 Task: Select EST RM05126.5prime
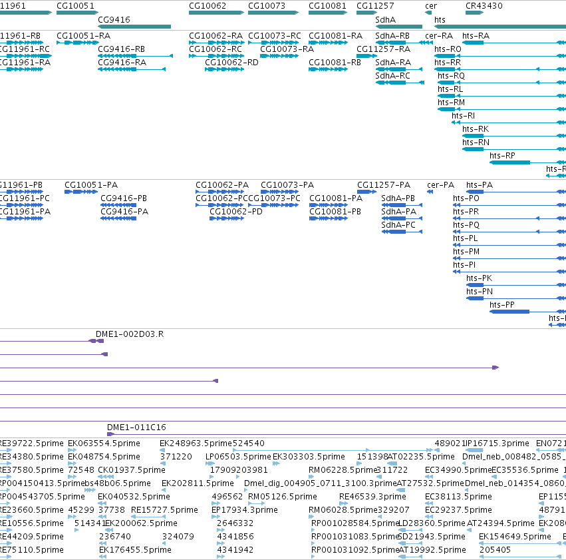[x=283, y=497]
